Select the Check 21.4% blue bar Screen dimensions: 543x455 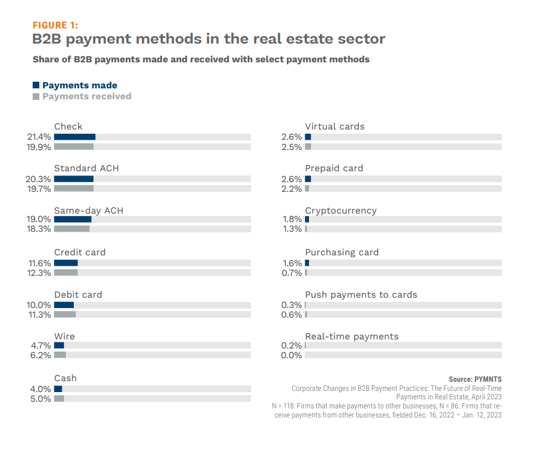75,137
